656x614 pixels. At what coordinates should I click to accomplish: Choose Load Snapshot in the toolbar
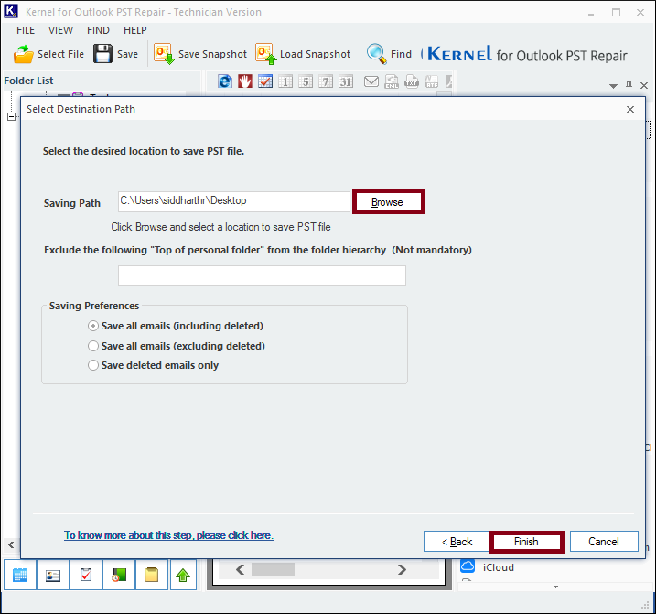(303, 54)
